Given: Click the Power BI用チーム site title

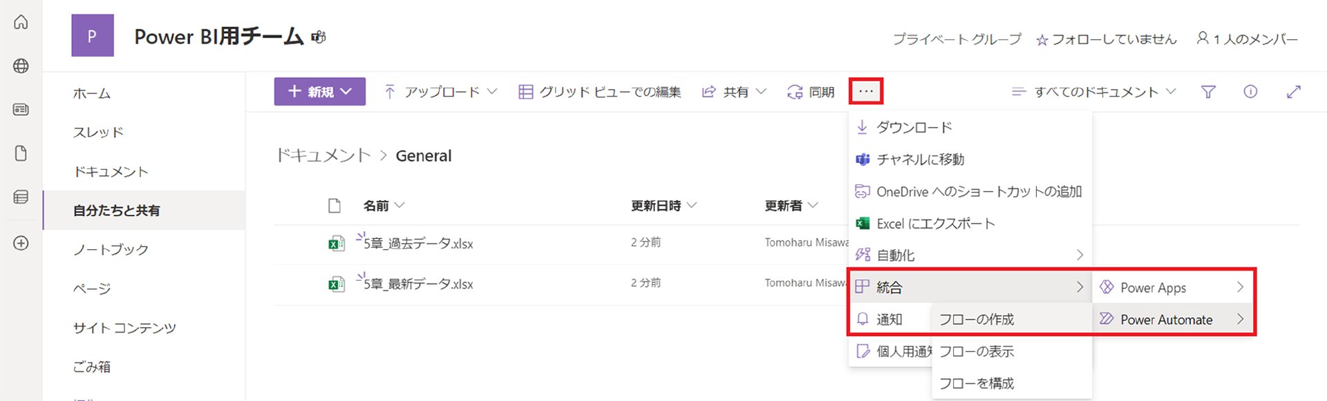Looking at the screenshot, I should coord(218,37).
